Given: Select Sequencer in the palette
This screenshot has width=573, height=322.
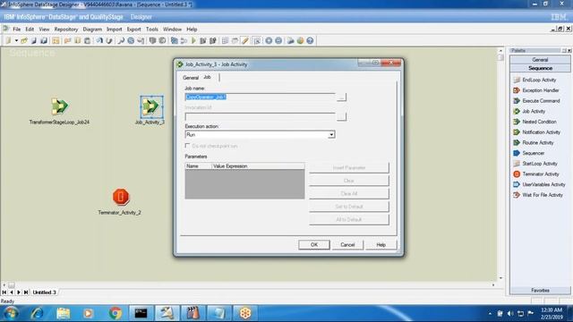Looking at the screenshot, I should (529, 153).
